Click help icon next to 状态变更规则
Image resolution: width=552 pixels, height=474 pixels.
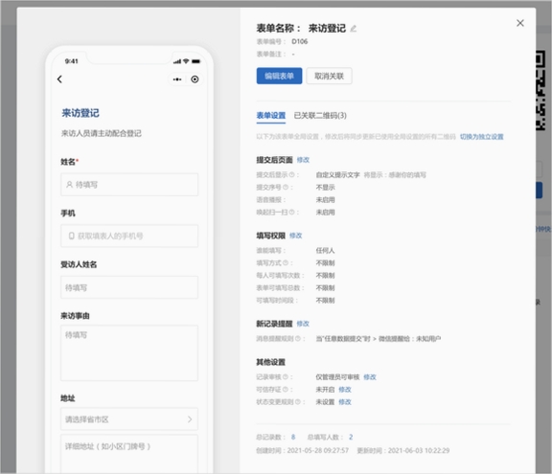[298, 402]
